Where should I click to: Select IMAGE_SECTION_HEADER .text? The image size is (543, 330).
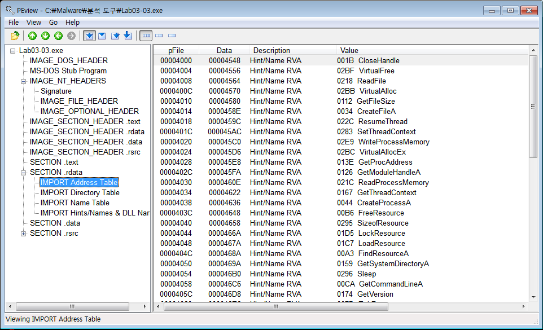click(85, 121)
